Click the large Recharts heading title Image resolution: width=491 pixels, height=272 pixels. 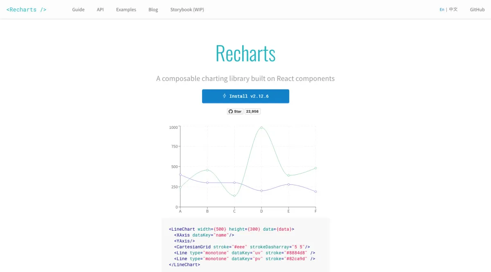245,54
